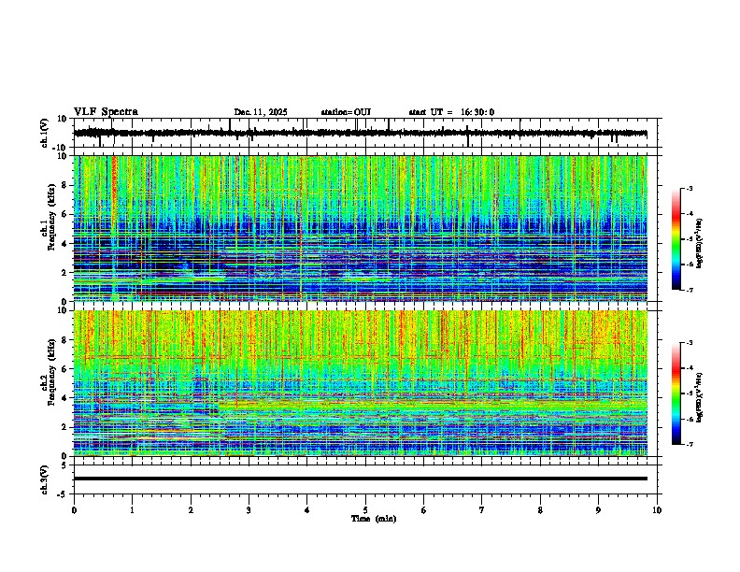Click the "VLF Spectra" title text

click(x=106, y=112)
